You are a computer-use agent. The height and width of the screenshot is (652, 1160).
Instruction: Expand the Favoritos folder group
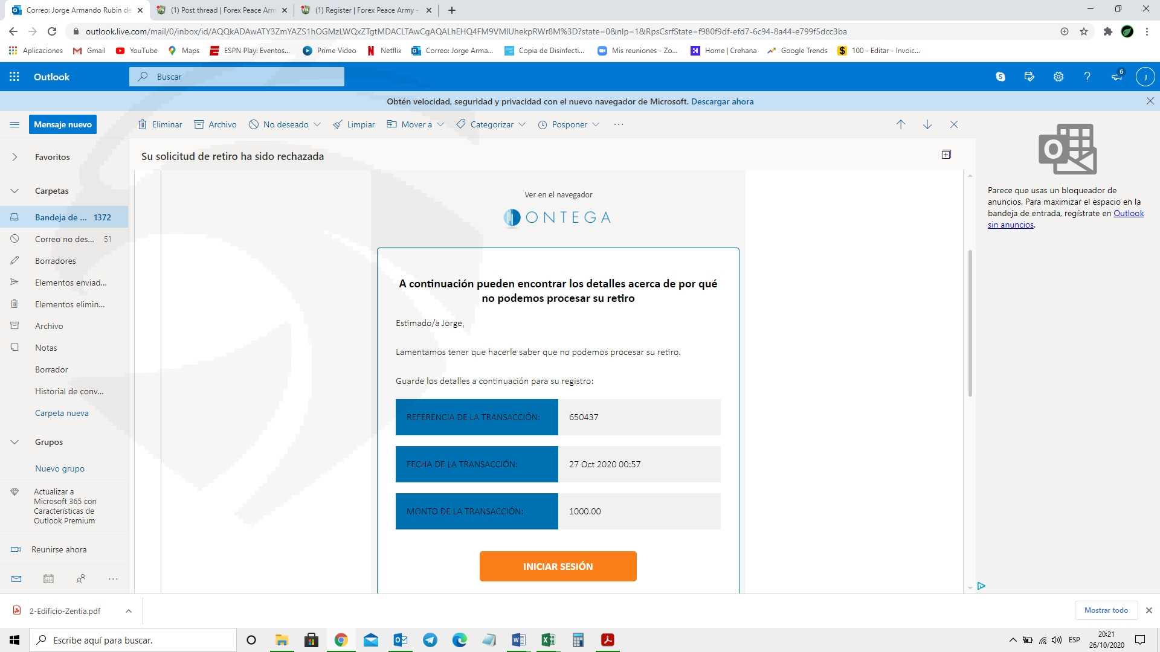tap(14, 157)
